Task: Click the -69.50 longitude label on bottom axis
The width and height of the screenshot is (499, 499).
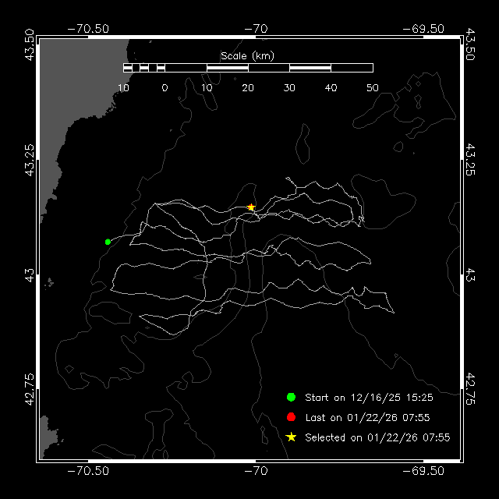Action: [x=423, y=472]
